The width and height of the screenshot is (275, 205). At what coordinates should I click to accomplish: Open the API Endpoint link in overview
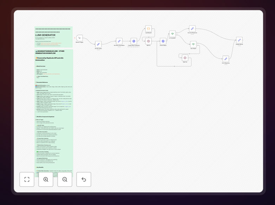[52, 74]
